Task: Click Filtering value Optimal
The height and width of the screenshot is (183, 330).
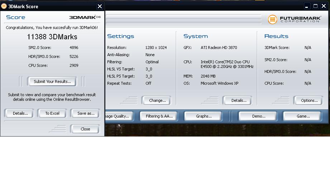Action: (152, 62)
